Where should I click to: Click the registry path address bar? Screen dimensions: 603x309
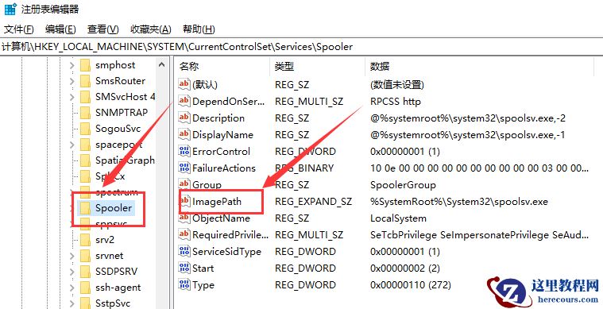coord(302,47)
